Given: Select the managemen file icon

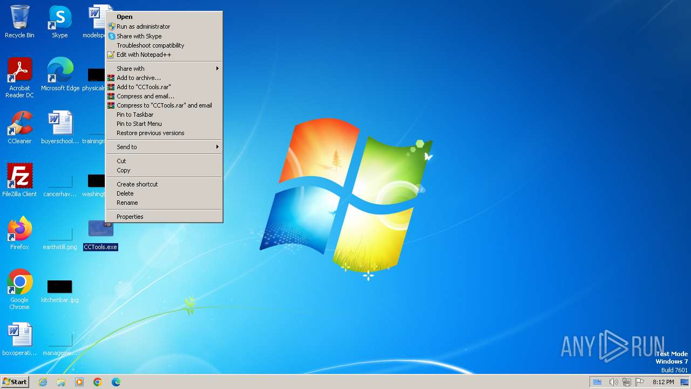Looking at the screenshot, I should pyautogui.click(x=60, y=345).
